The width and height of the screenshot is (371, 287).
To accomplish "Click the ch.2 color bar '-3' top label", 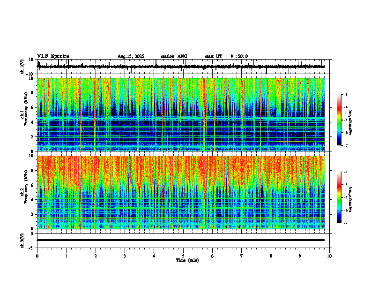I will click(346, 172).
